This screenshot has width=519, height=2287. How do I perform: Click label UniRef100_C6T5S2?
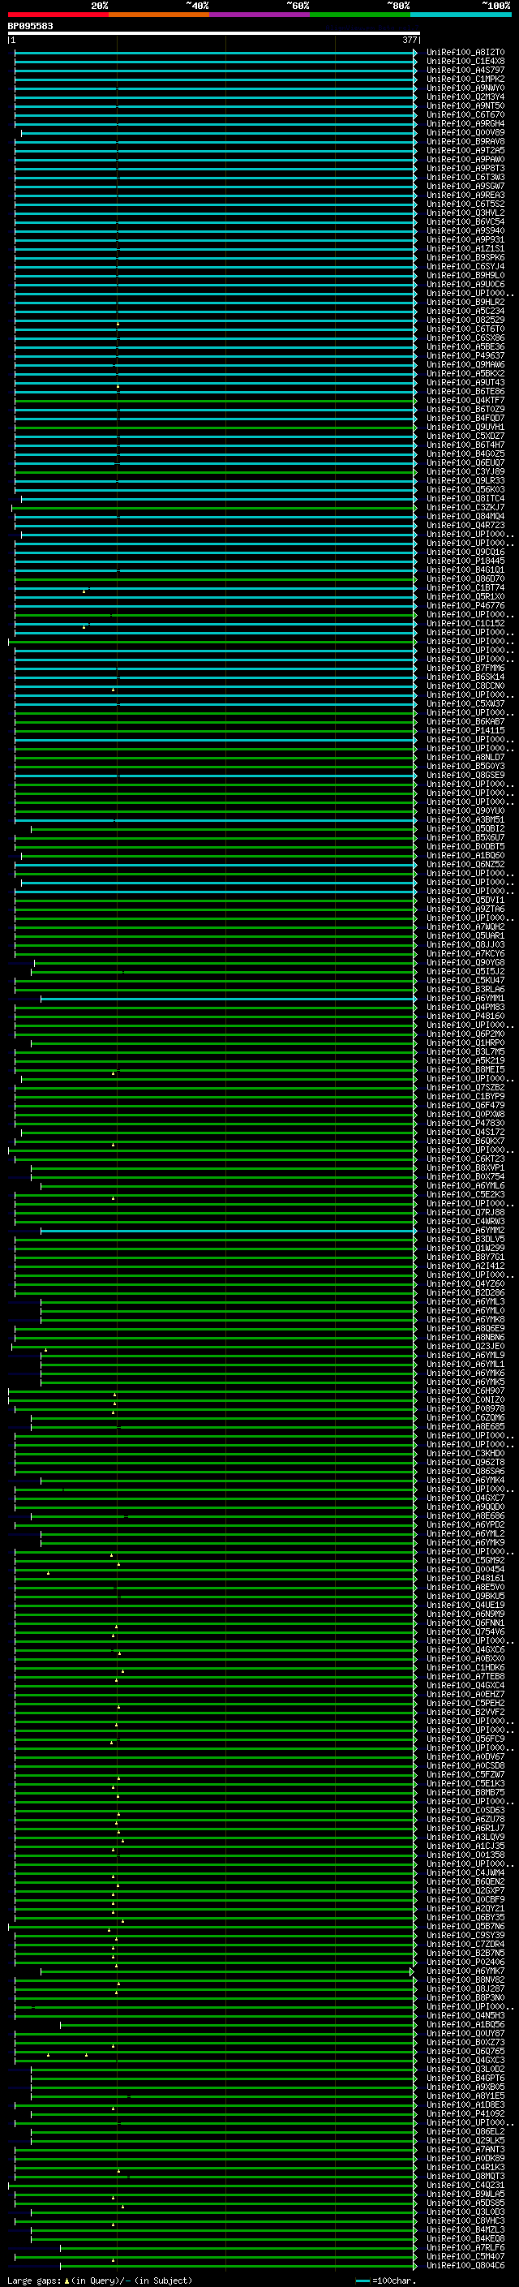pos(465,204)
